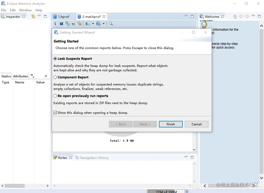Click the Welcome panel scroll-up arrow

click(261, 26)
